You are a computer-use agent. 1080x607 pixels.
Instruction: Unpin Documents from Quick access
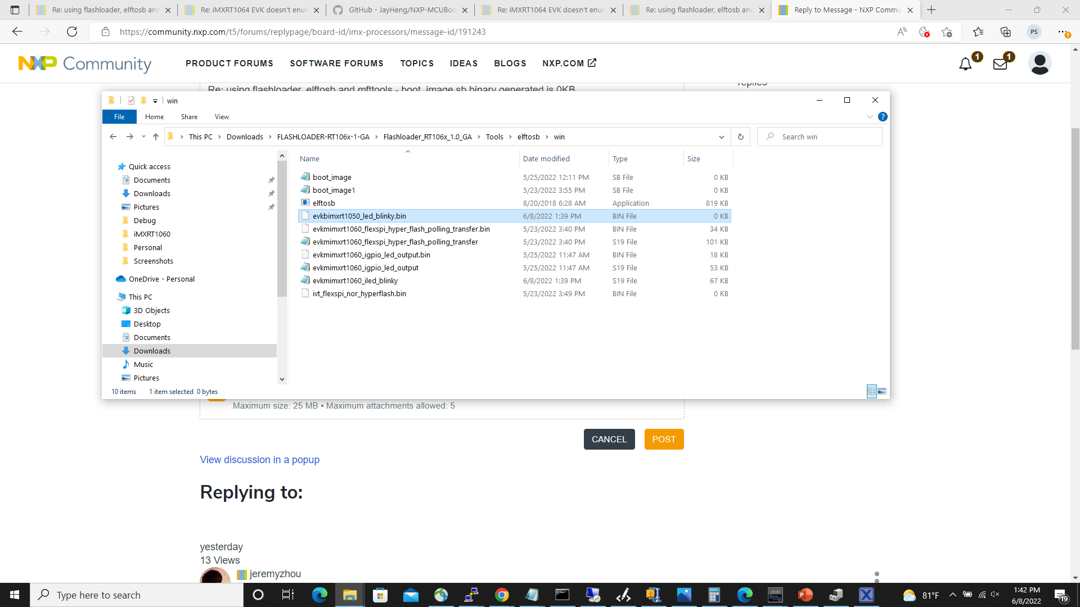point(272,180)
